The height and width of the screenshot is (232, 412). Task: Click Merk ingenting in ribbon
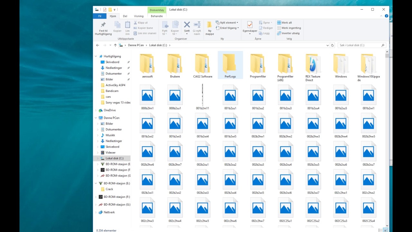[289, 28]
